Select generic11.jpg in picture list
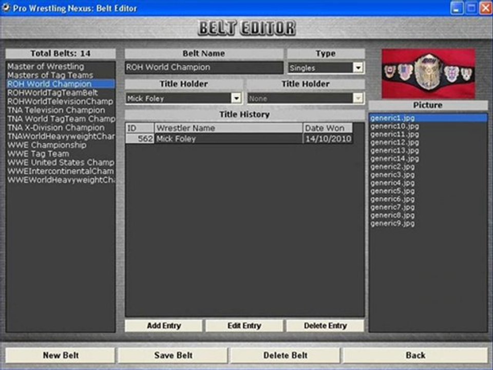 [428, 134]
